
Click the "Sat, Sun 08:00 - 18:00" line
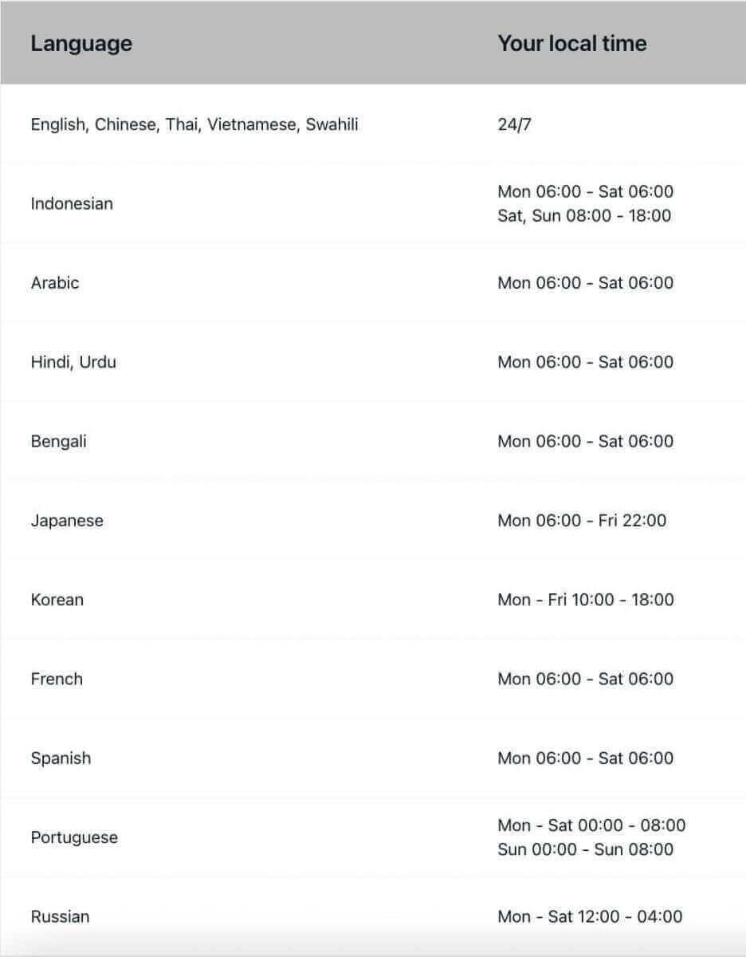(584, 215)
